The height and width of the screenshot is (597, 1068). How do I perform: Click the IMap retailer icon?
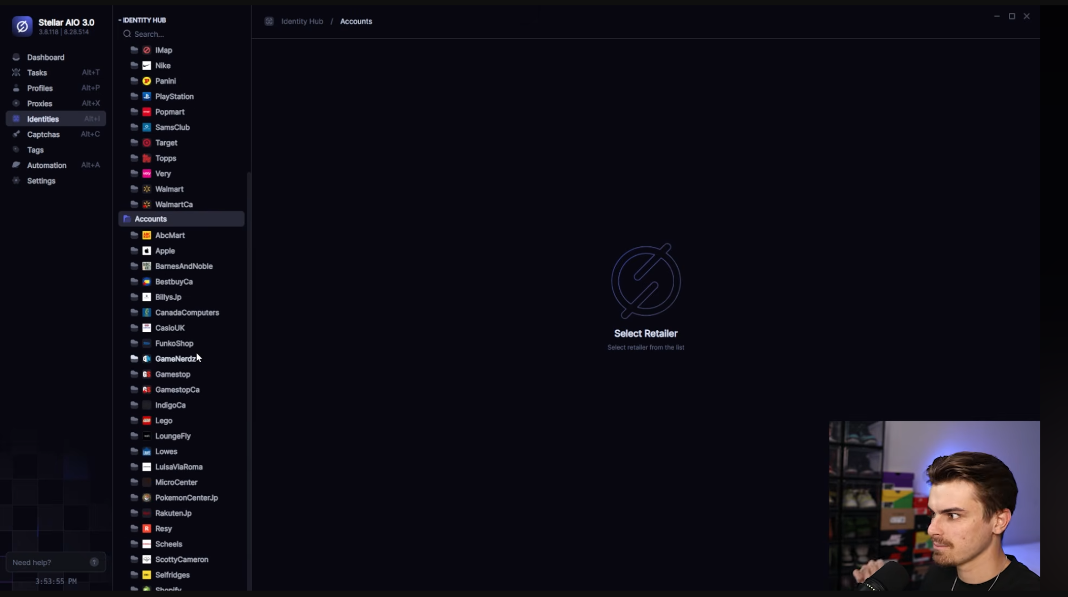(x=147, y=50)
